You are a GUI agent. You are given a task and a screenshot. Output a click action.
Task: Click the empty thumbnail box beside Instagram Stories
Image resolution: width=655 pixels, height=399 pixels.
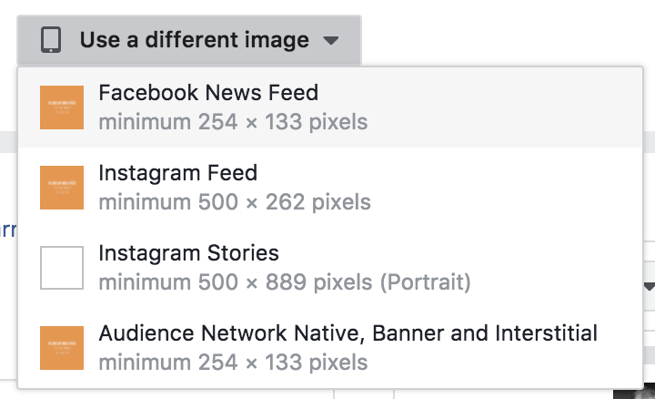pyautogui.click(x=62, y=268)
